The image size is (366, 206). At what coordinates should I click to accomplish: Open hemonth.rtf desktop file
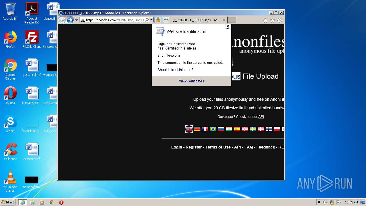tap(32, 152)
